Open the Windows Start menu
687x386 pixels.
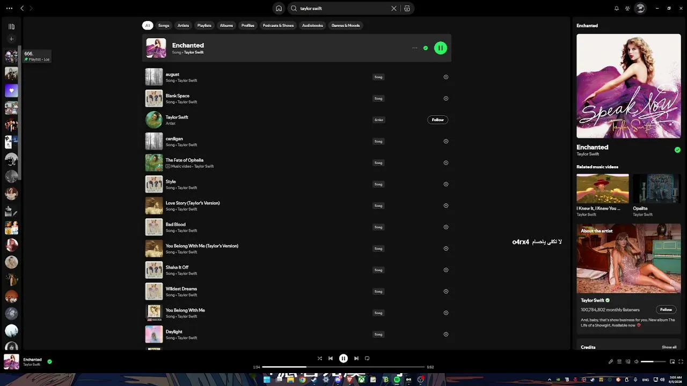click(267, 380)
